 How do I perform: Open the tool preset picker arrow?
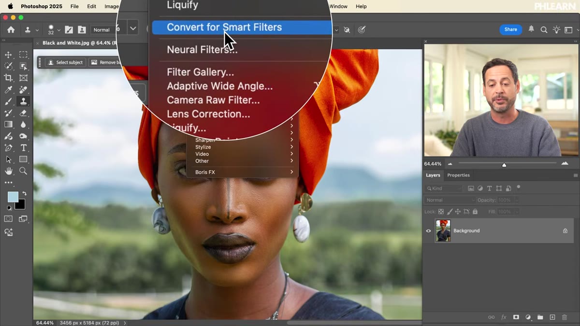pos(36,30)
